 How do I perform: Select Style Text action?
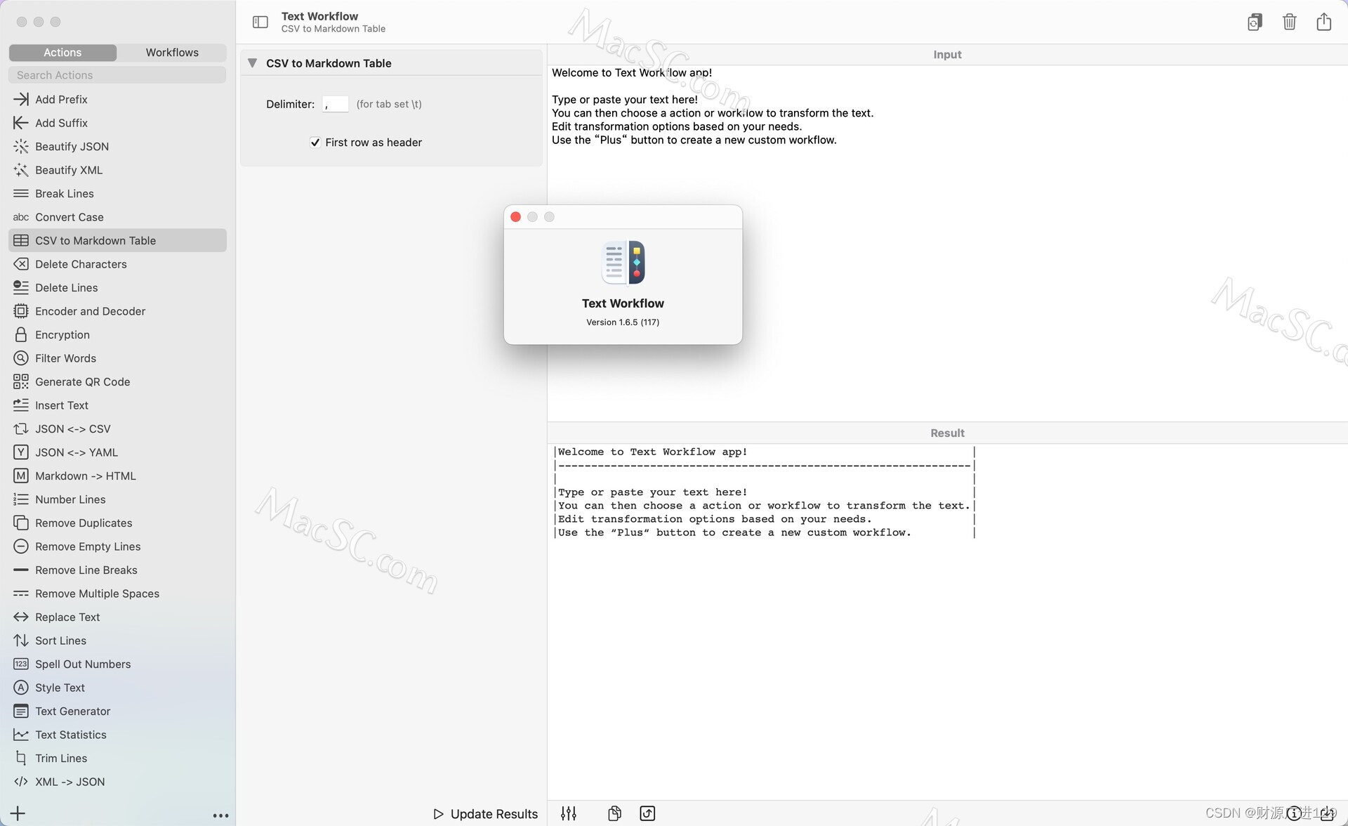tap(117, 688)
